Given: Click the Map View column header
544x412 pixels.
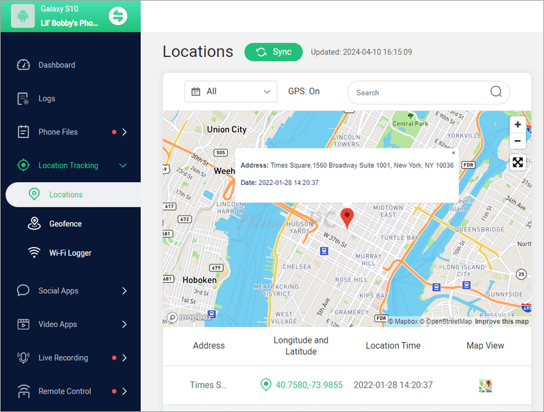Looking at the screenshot, I should [x=486, y=345].
